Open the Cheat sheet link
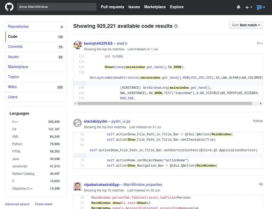Viewport: 272px width, 209px height. pos(43,204)
